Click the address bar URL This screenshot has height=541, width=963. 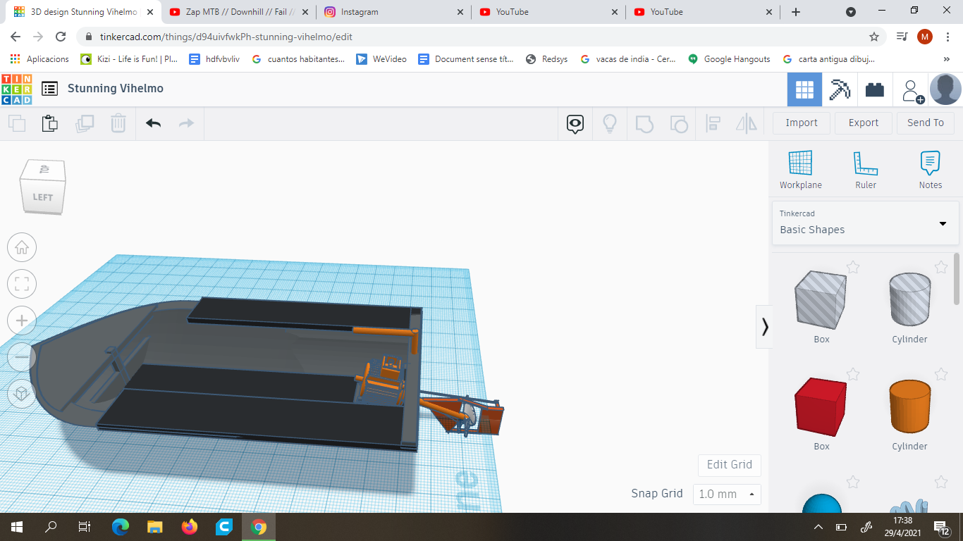click(226, 37)
